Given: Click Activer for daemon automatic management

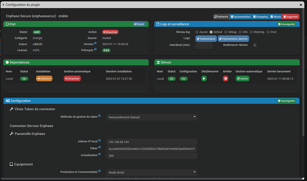Looking at the screenshot, I should coord(242,78).
